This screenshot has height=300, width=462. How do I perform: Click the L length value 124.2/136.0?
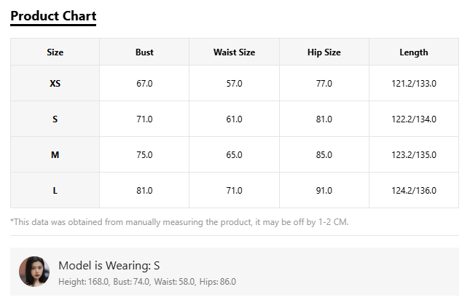tap(414, 191)
